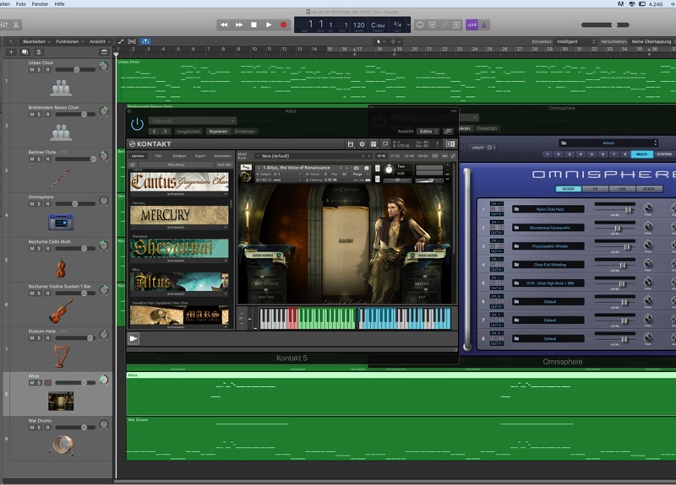Image resolution: width=676 pixels, height=485 pixels.
Task: Click the Berliner Flute track icon
Action: [x=61, y=177]
